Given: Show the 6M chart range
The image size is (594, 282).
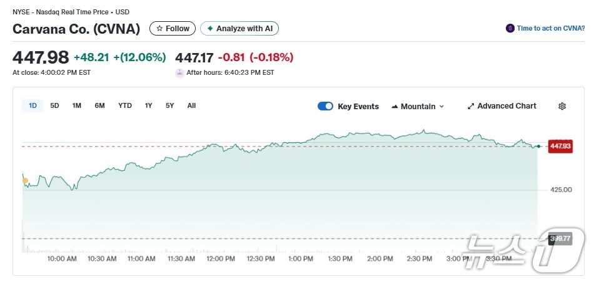Looking at the screenshot, I should click(x=99, y=105).
